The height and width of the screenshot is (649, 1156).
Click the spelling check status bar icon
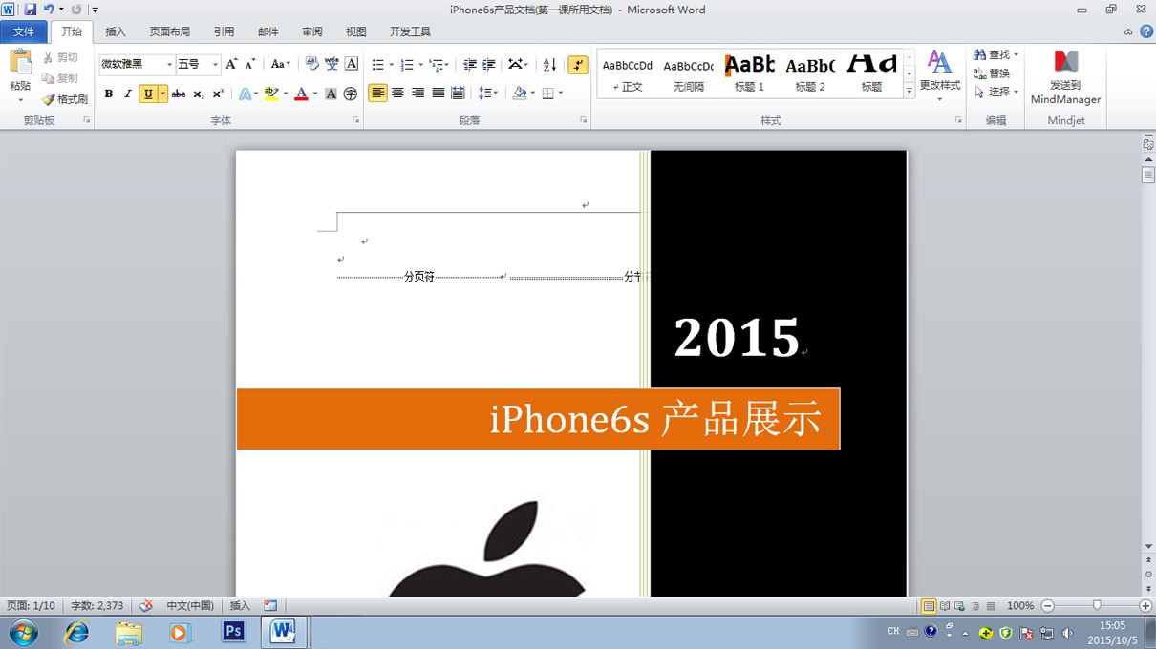(x=146, y=605)
